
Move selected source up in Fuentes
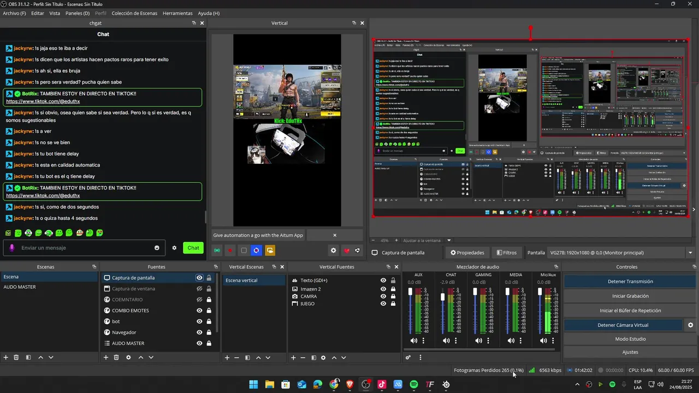point(140,358)
